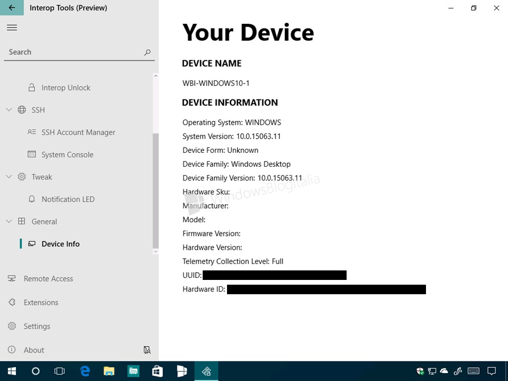The height and width of the screenshot is (381, 508).
Task: Open touch keyboard from tray
Action: pos(474,371)
